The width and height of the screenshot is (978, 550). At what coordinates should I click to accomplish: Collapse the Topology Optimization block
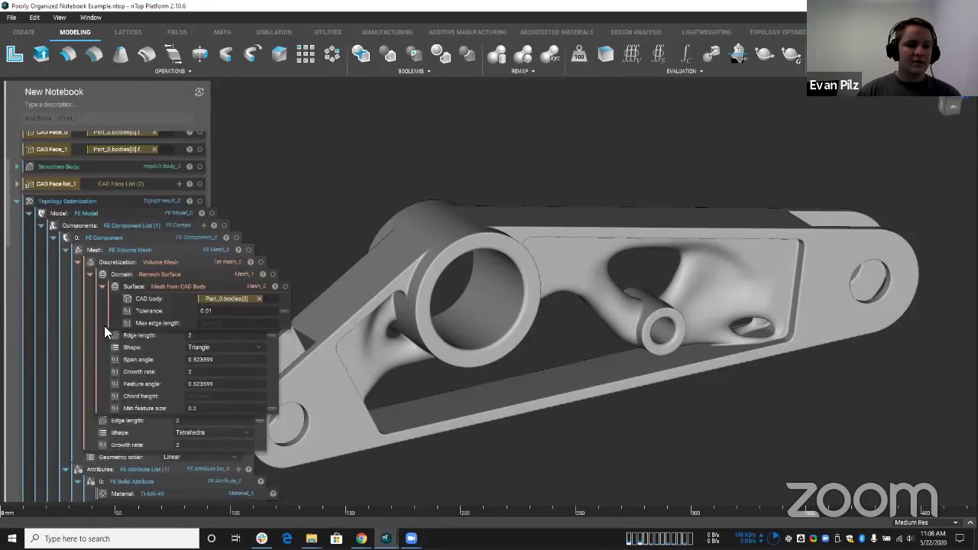click(17, 201)
